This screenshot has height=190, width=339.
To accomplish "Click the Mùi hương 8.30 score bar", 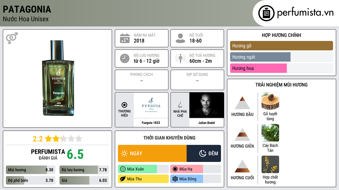I will 30,170.
